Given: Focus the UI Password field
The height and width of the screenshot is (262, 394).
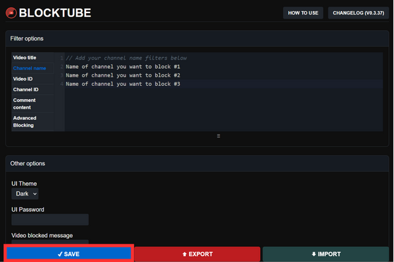Looking at the screenshot, I should 50,219.
